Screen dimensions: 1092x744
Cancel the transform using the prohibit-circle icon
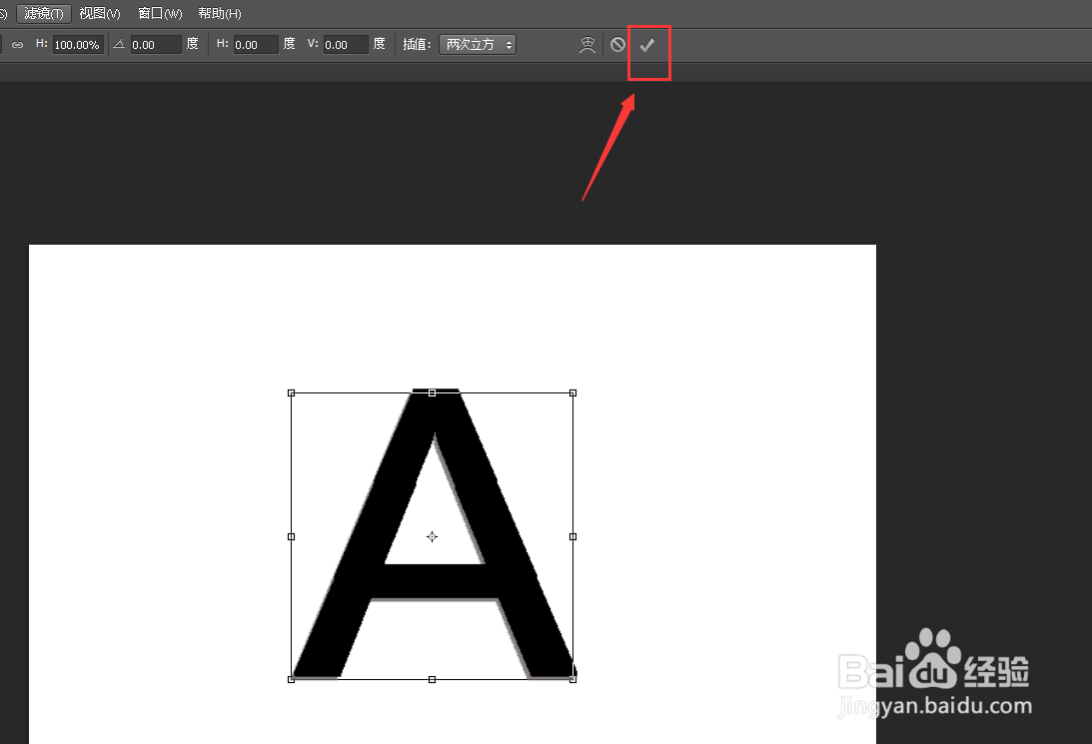[617, 44]
